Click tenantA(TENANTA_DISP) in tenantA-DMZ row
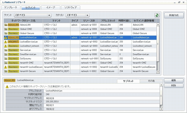This screenshot has width=187, height=113. click(57, 63)
